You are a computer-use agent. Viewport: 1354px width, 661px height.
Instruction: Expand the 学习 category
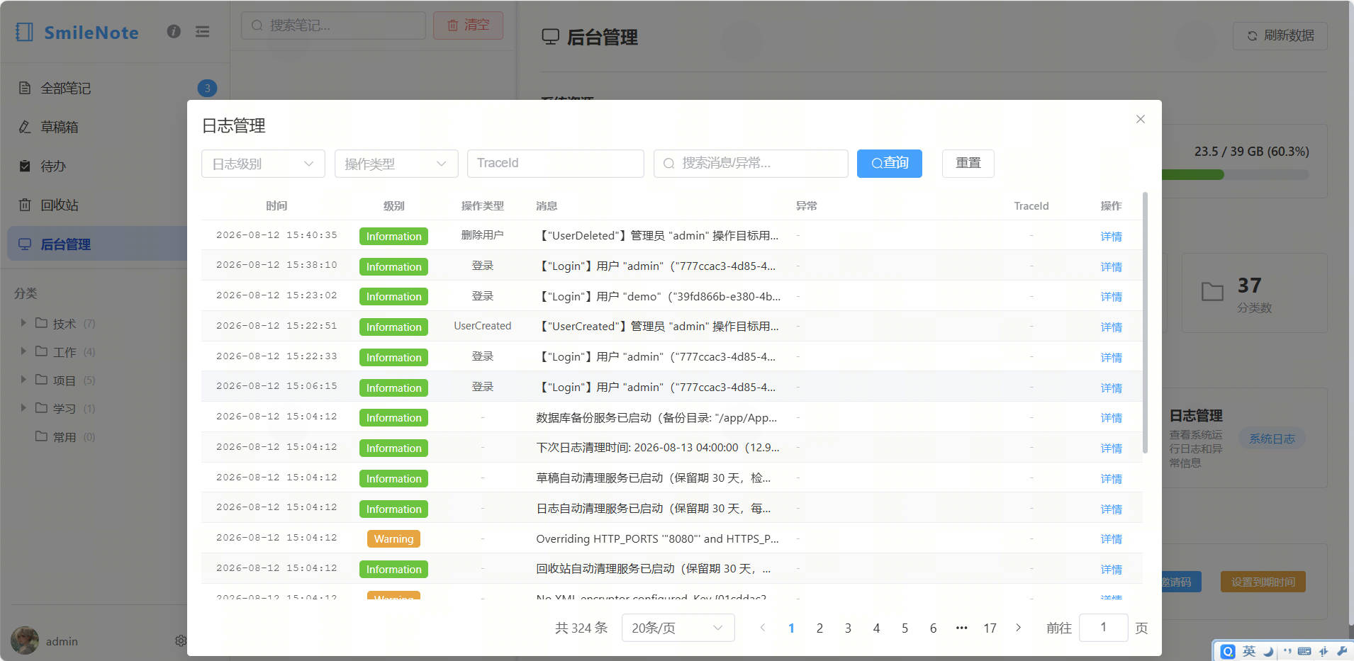pos(23,408)
